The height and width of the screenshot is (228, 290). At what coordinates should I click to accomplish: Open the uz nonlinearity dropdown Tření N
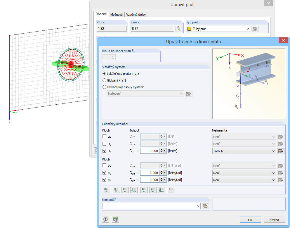click(273, 151)
